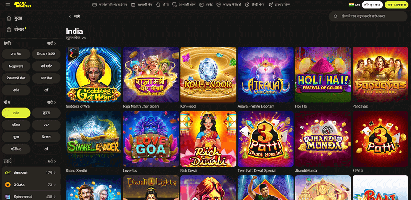Click the search magnifier icon
This screenshot has height=200, width=411.
coord(336,16)
